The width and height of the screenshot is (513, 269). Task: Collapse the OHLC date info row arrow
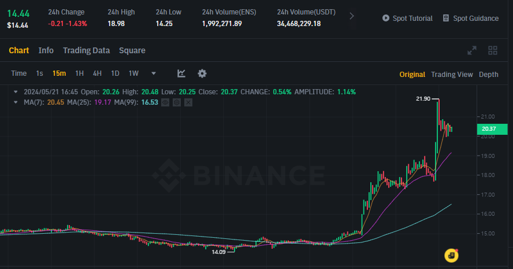tap(16, 92)
